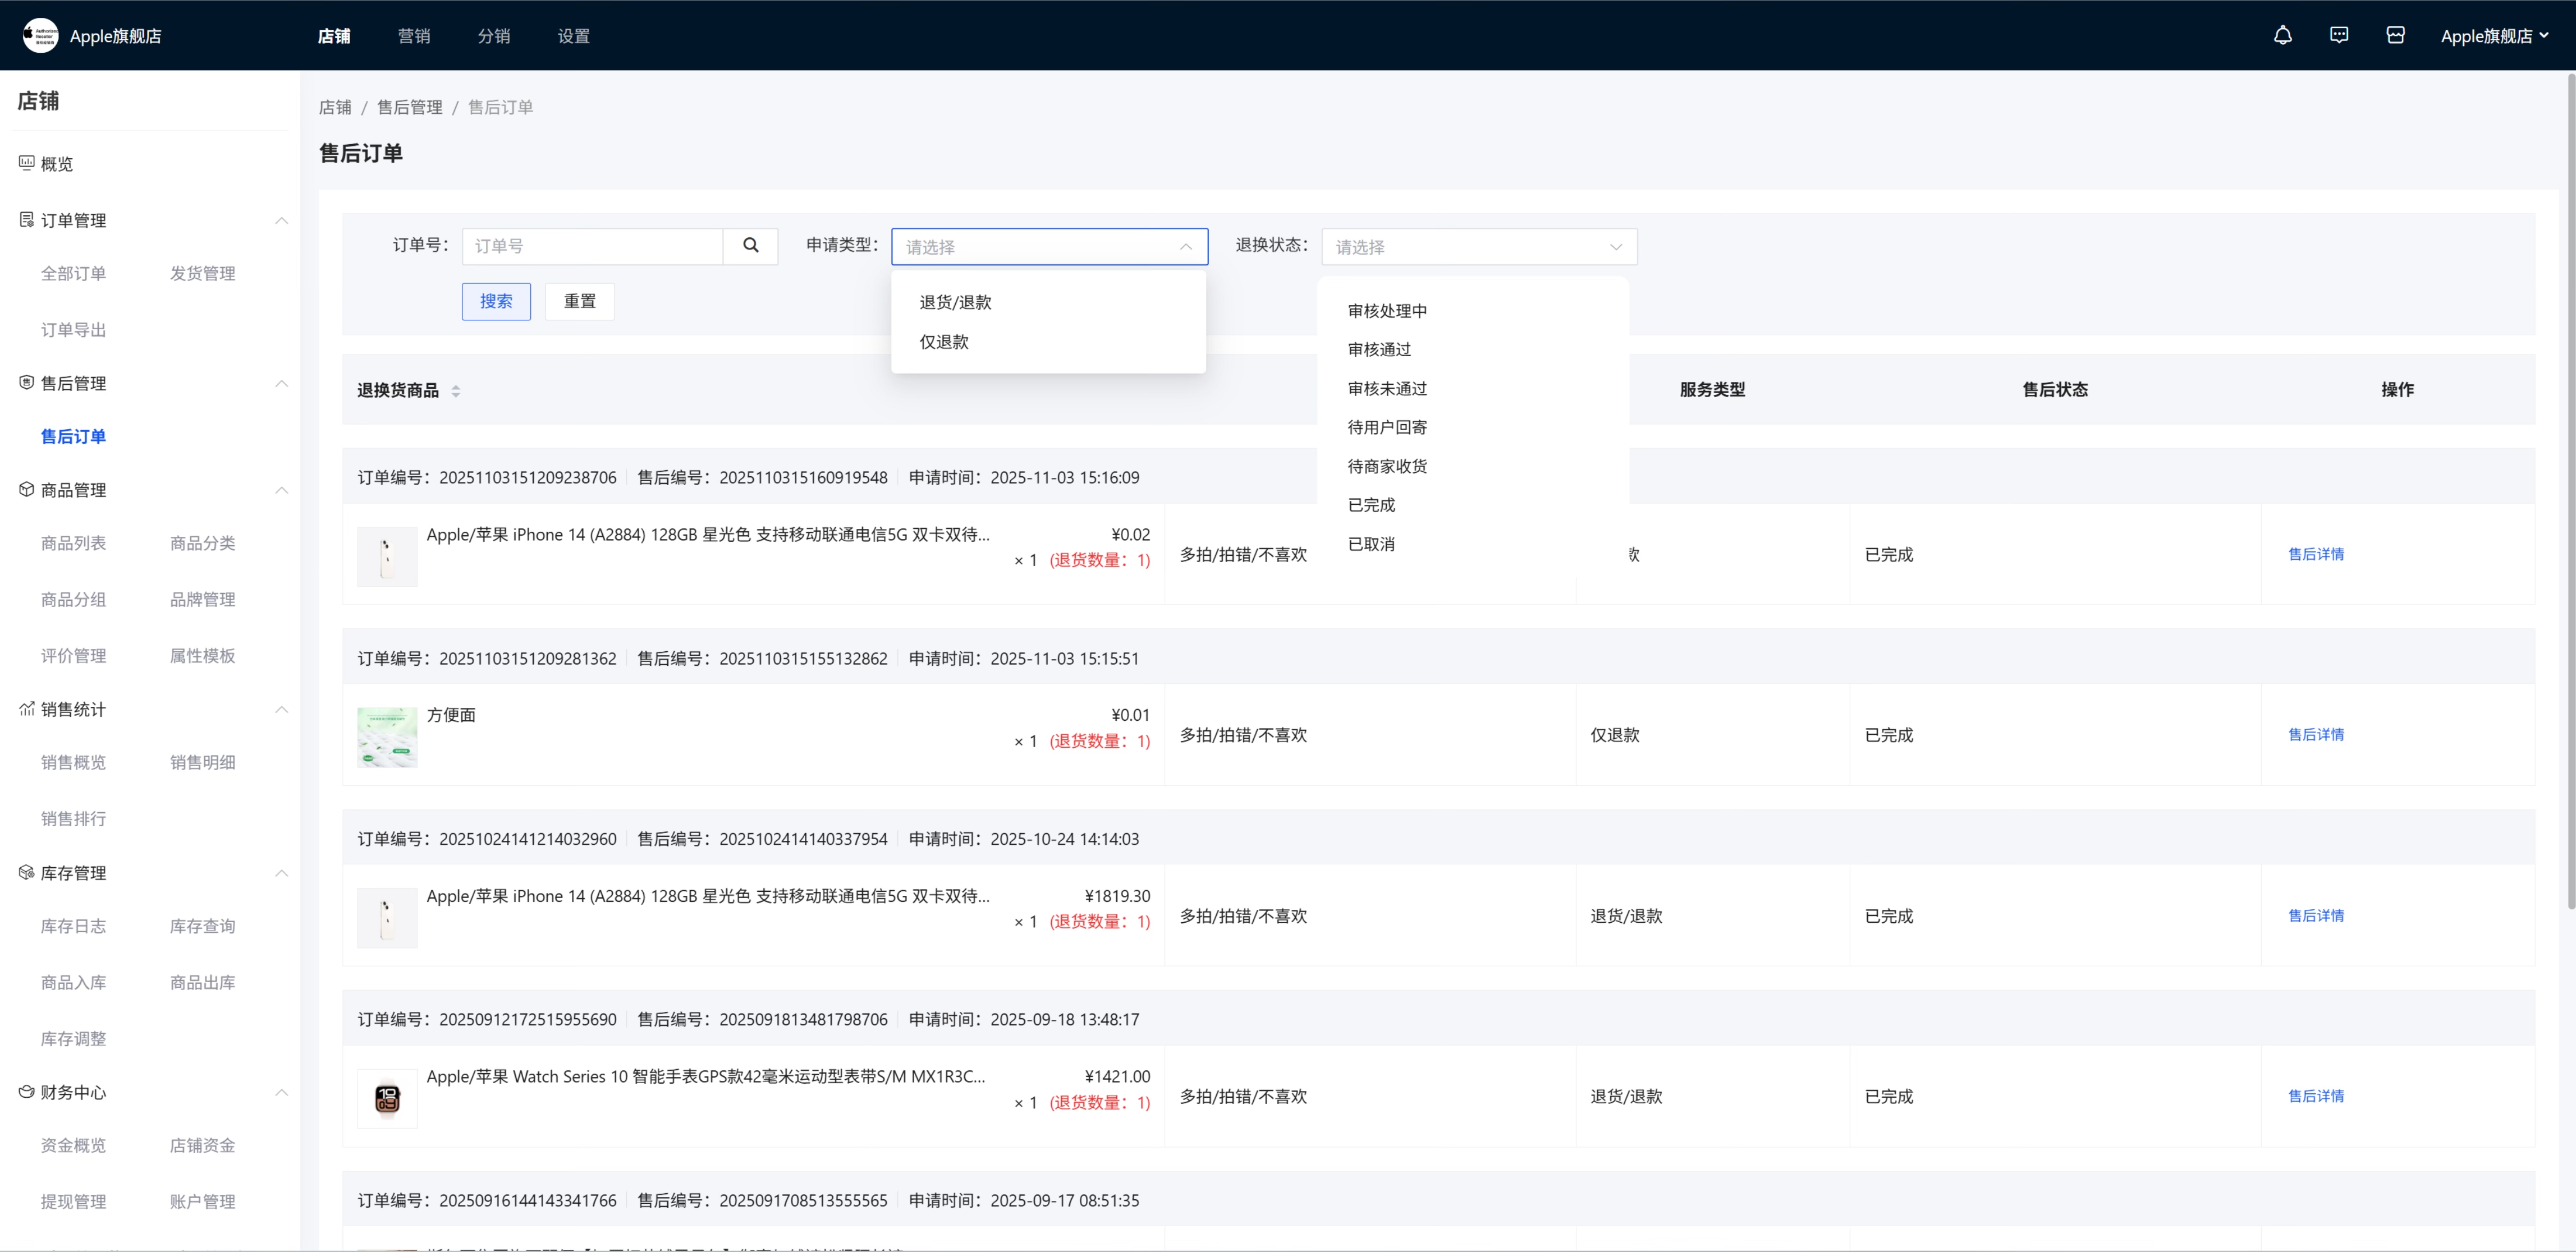Click the notification bell icon

tap(2282, 36)
